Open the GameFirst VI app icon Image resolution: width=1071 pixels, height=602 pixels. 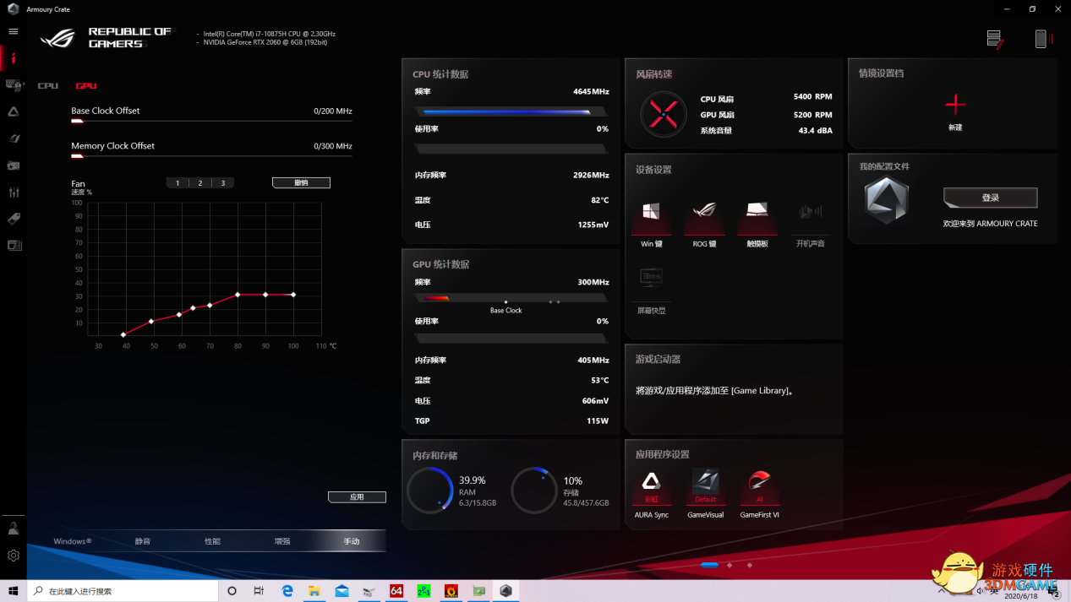(x=759, y=482)
